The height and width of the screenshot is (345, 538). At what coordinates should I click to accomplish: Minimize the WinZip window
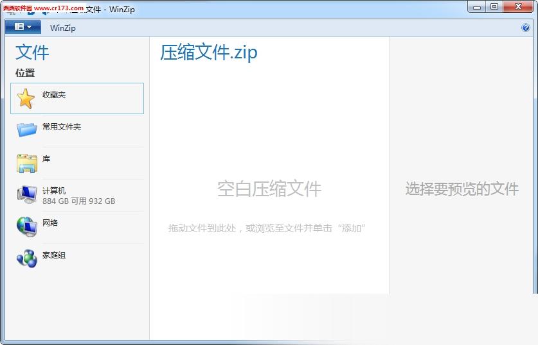pos(476,7)
